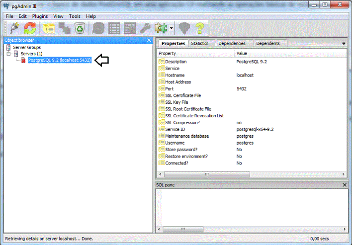Screen dimensions: 352x245
Task: Select the Service ID property row
Action: (x=252, y=129)
